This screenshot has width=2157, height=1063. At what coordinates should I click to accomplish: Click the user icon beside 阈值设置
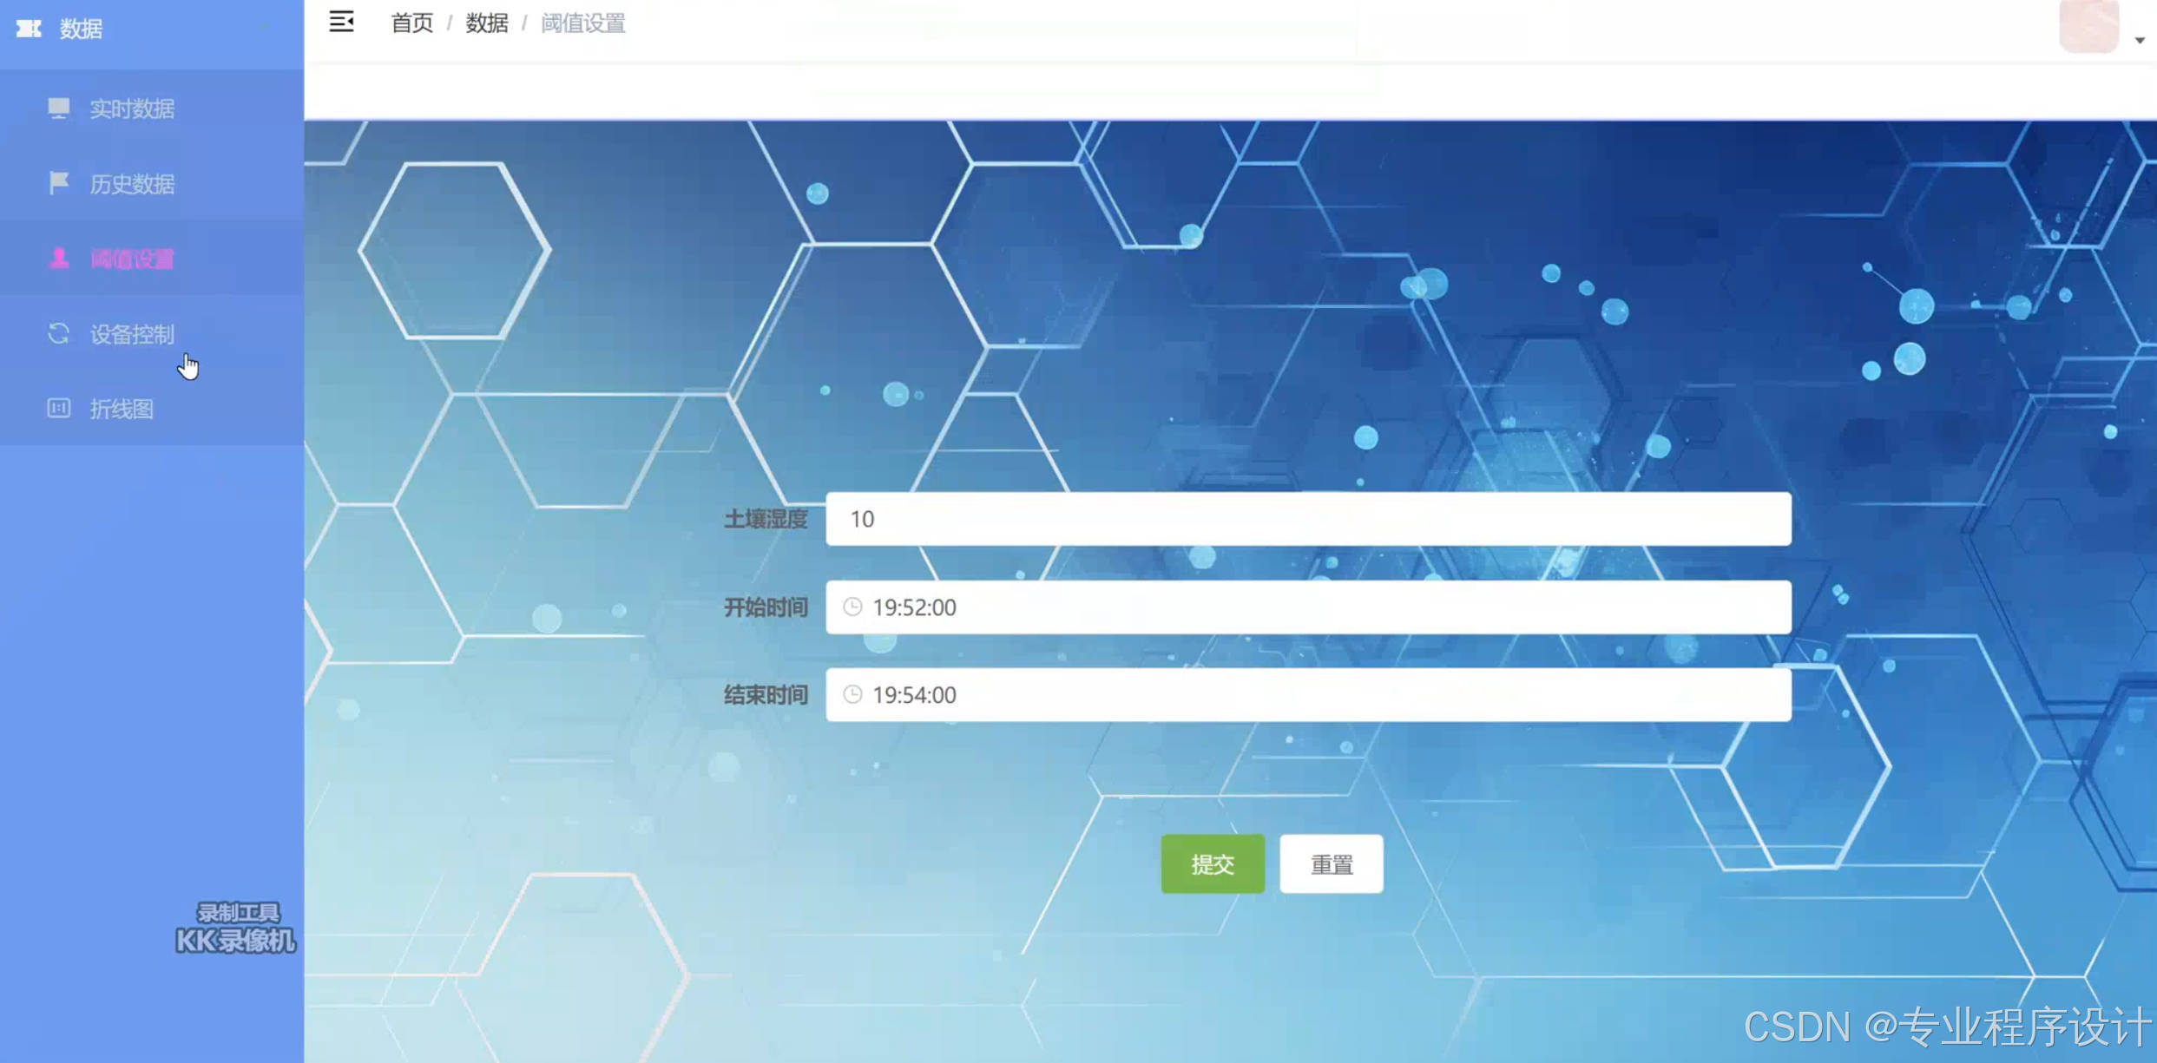point(58,259)
